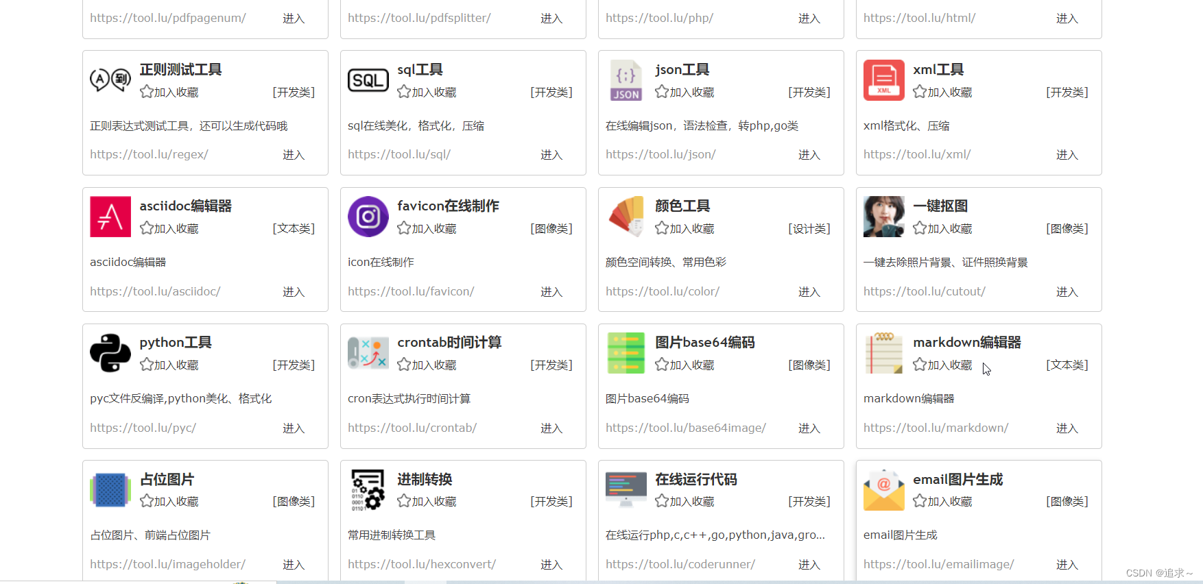1203x584 pixels.
Task: Enter the asciidoc tool via 进入
Action: tap(294, 292)
